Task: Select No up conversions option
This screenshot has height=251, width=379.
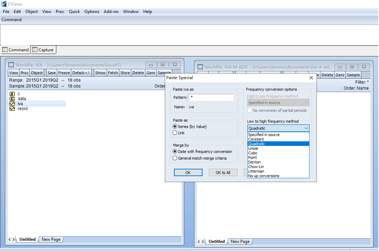Action: click(x=278, y=176)
